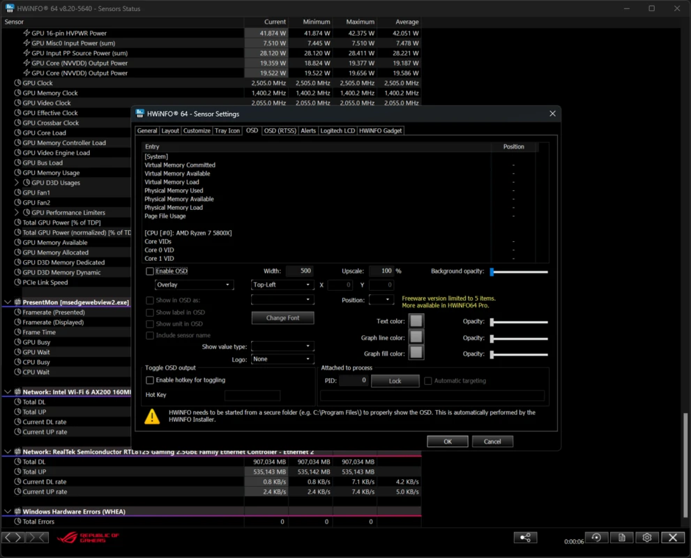Click the expand columns arrows icon at bottom-left
Screen dimensions: 691x558
click(x=13, y=537)
